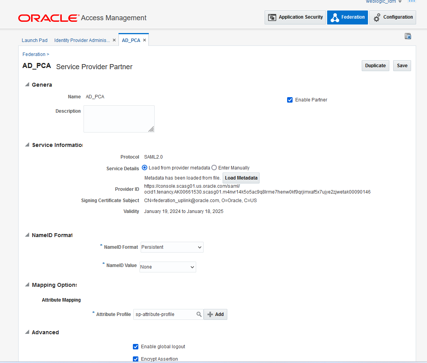Click the Signing Certificate Subject value
The height and width of the screenshot is (363, 427).
tap(200, 201)
